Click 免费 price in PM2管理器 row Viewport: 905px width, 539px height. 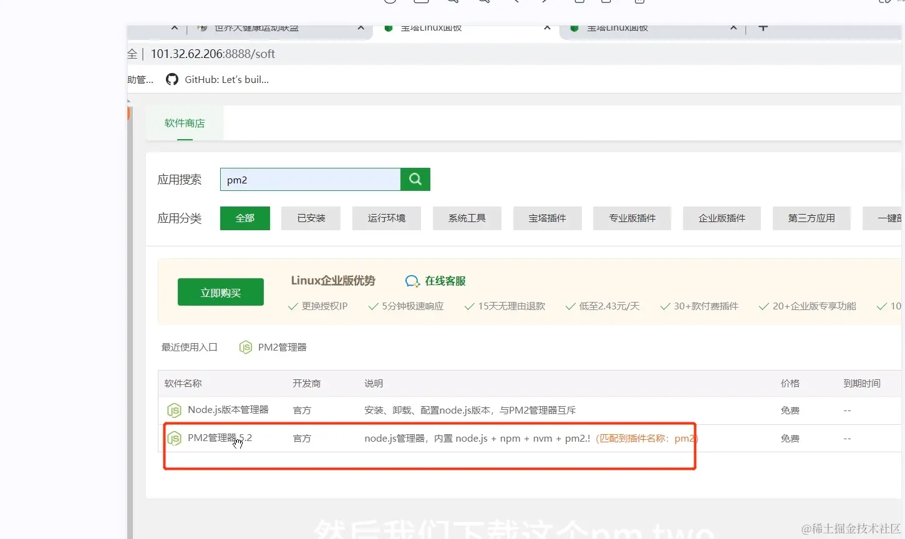tap(790, 439)
